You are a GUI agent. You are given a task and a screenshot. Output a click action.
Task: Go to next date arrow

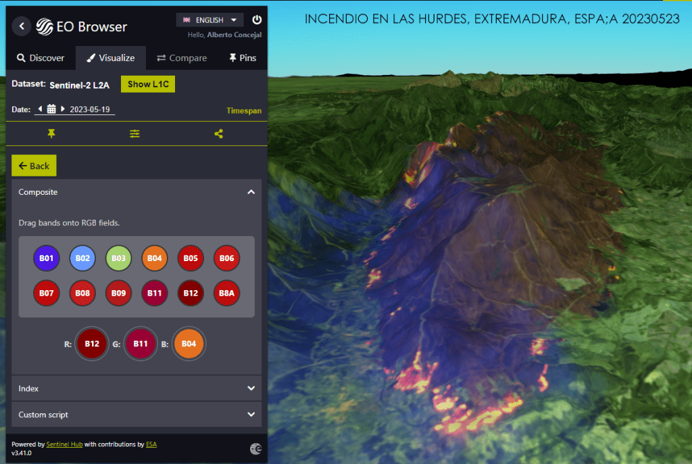coord(63,109)
